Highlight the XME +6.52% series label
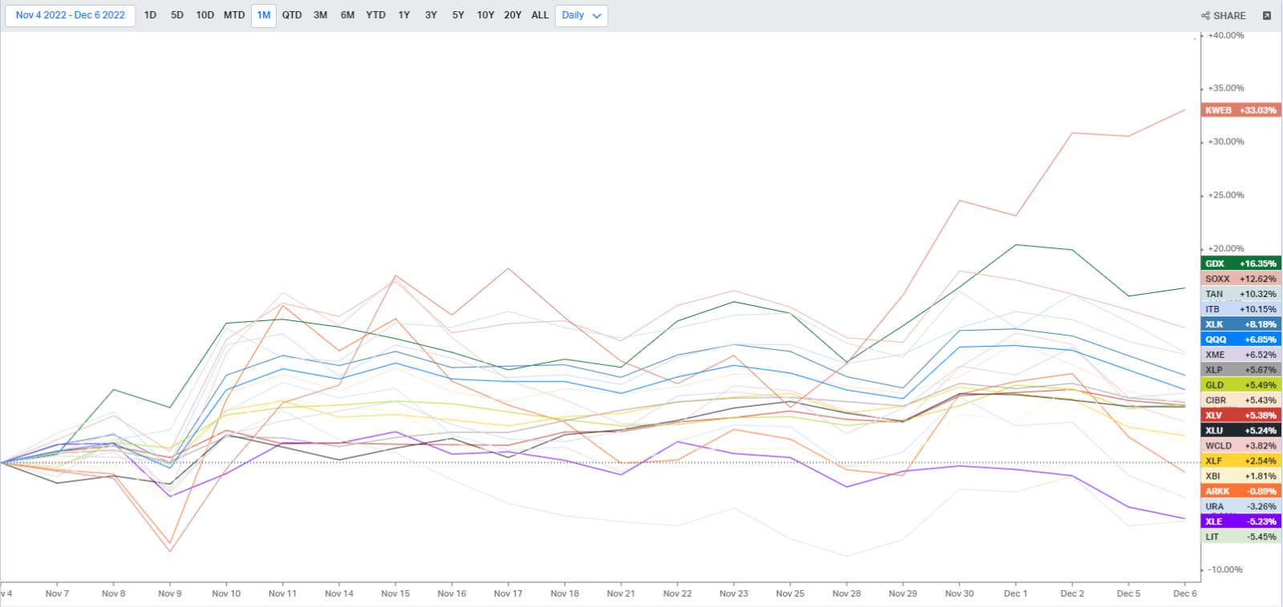 pyautogui.click(x=1241, y=355)
